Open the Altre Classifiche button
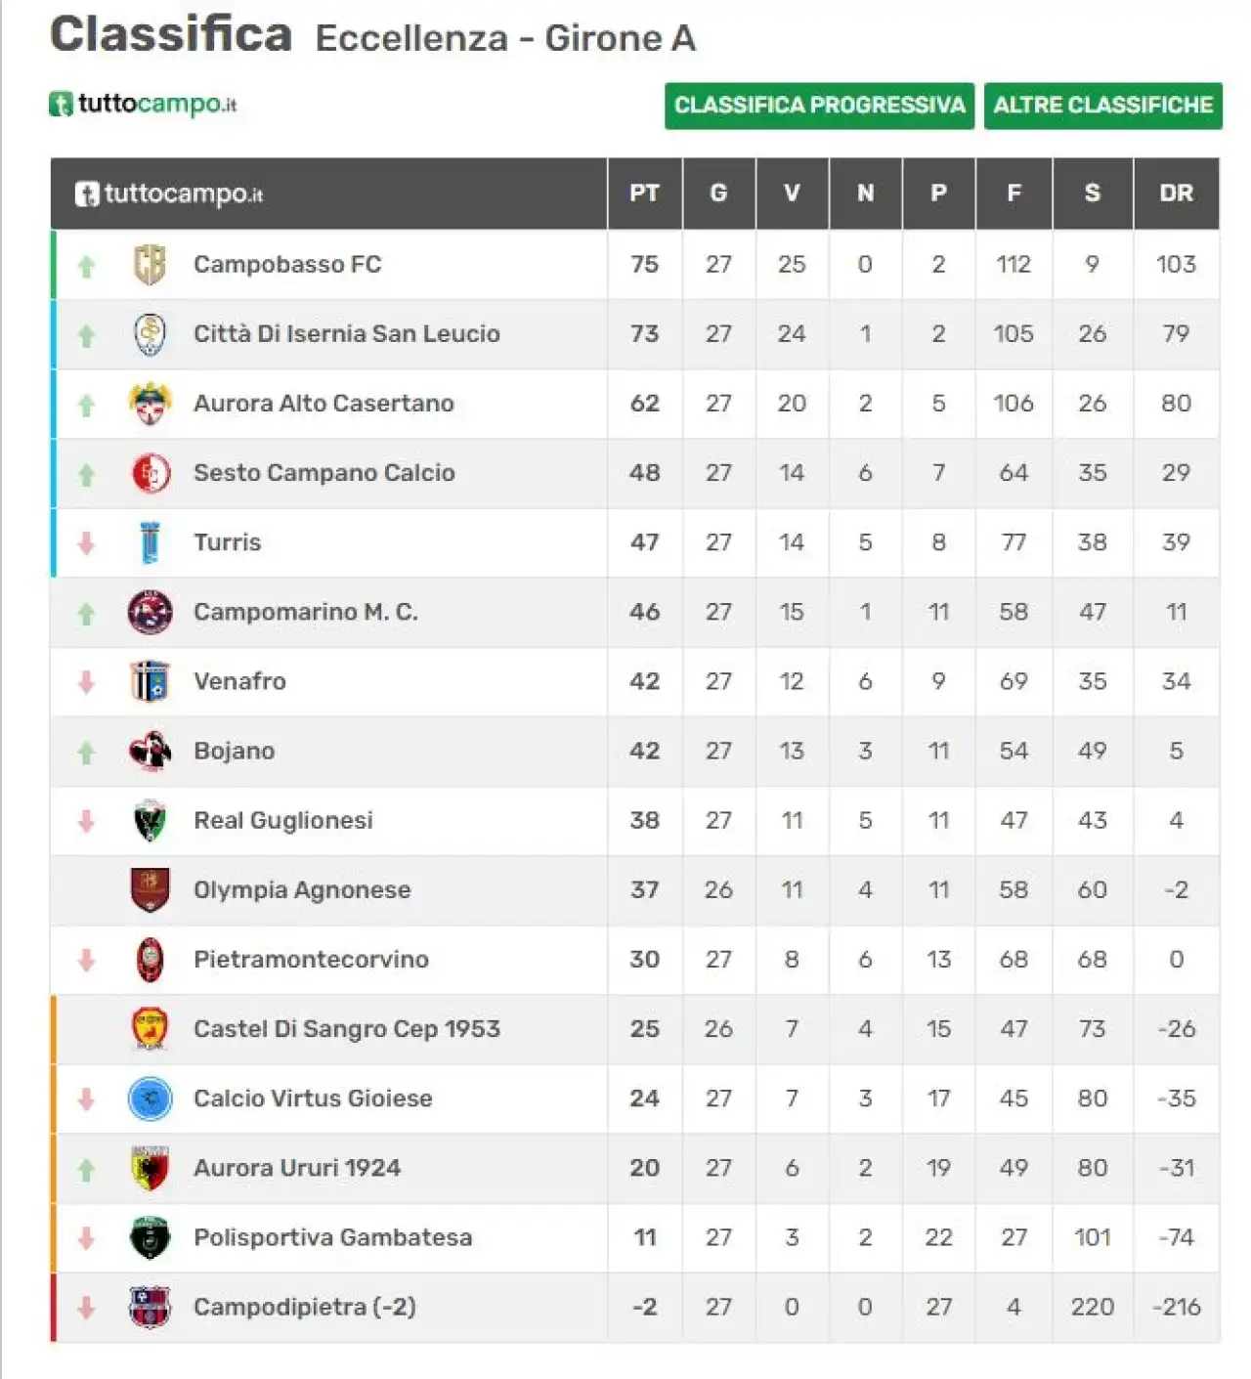 (x=1103, y=106)
